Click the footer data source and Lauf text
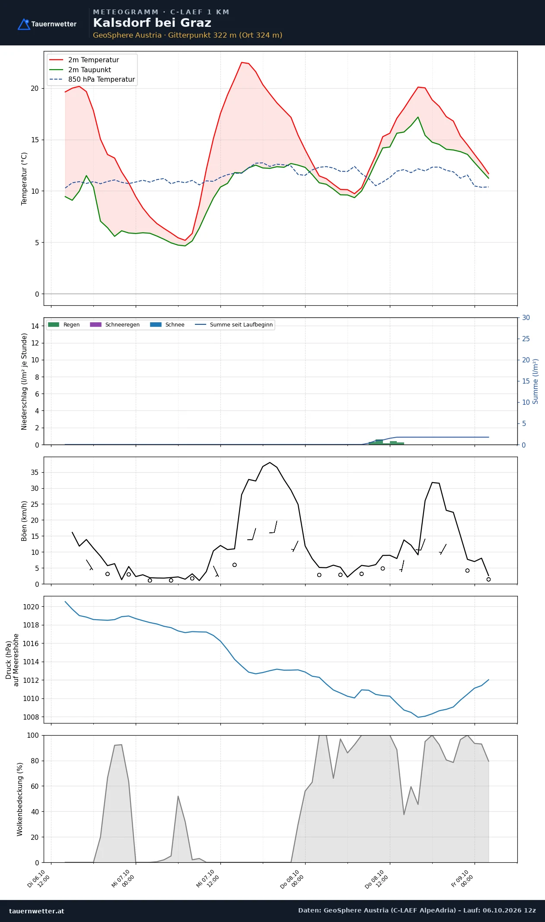 pyautogui.click(x=417, y=911)
